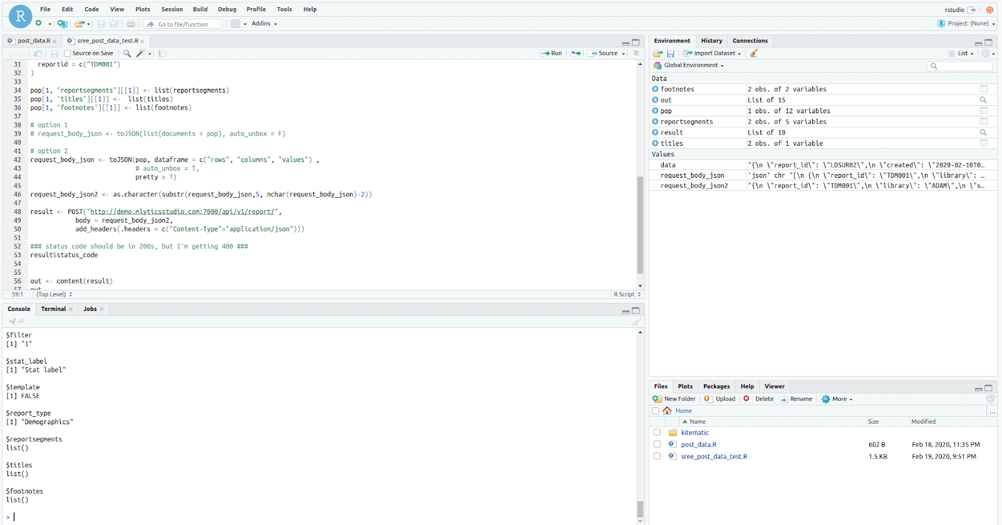Click the Source button
Image resolution: width=1002 pixels, height=525 pixels.
pyautogui.click(x=603, y=53)
